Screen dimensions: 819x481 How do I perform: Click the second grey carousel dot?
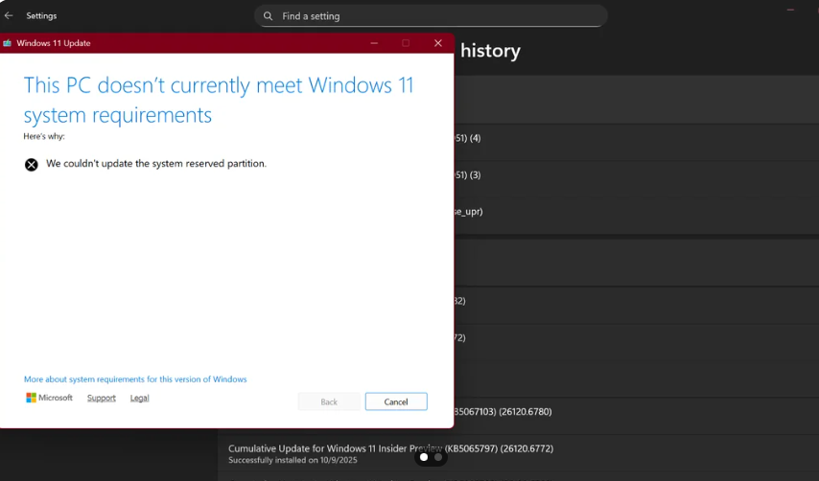click(x=438, y=457)
